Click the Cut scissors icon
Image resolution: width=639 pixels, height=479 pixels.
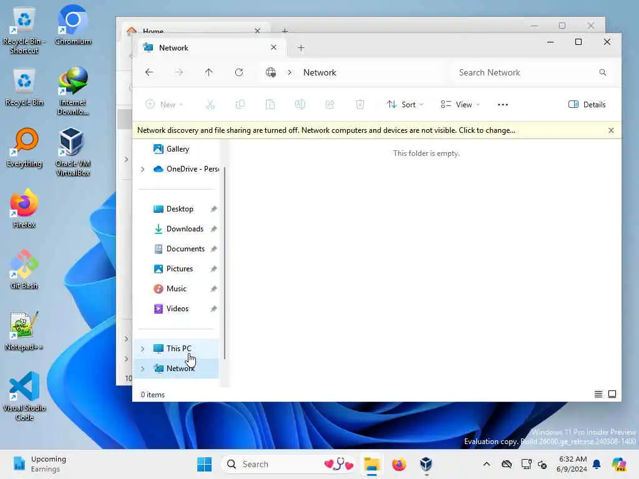click(210, 105)
